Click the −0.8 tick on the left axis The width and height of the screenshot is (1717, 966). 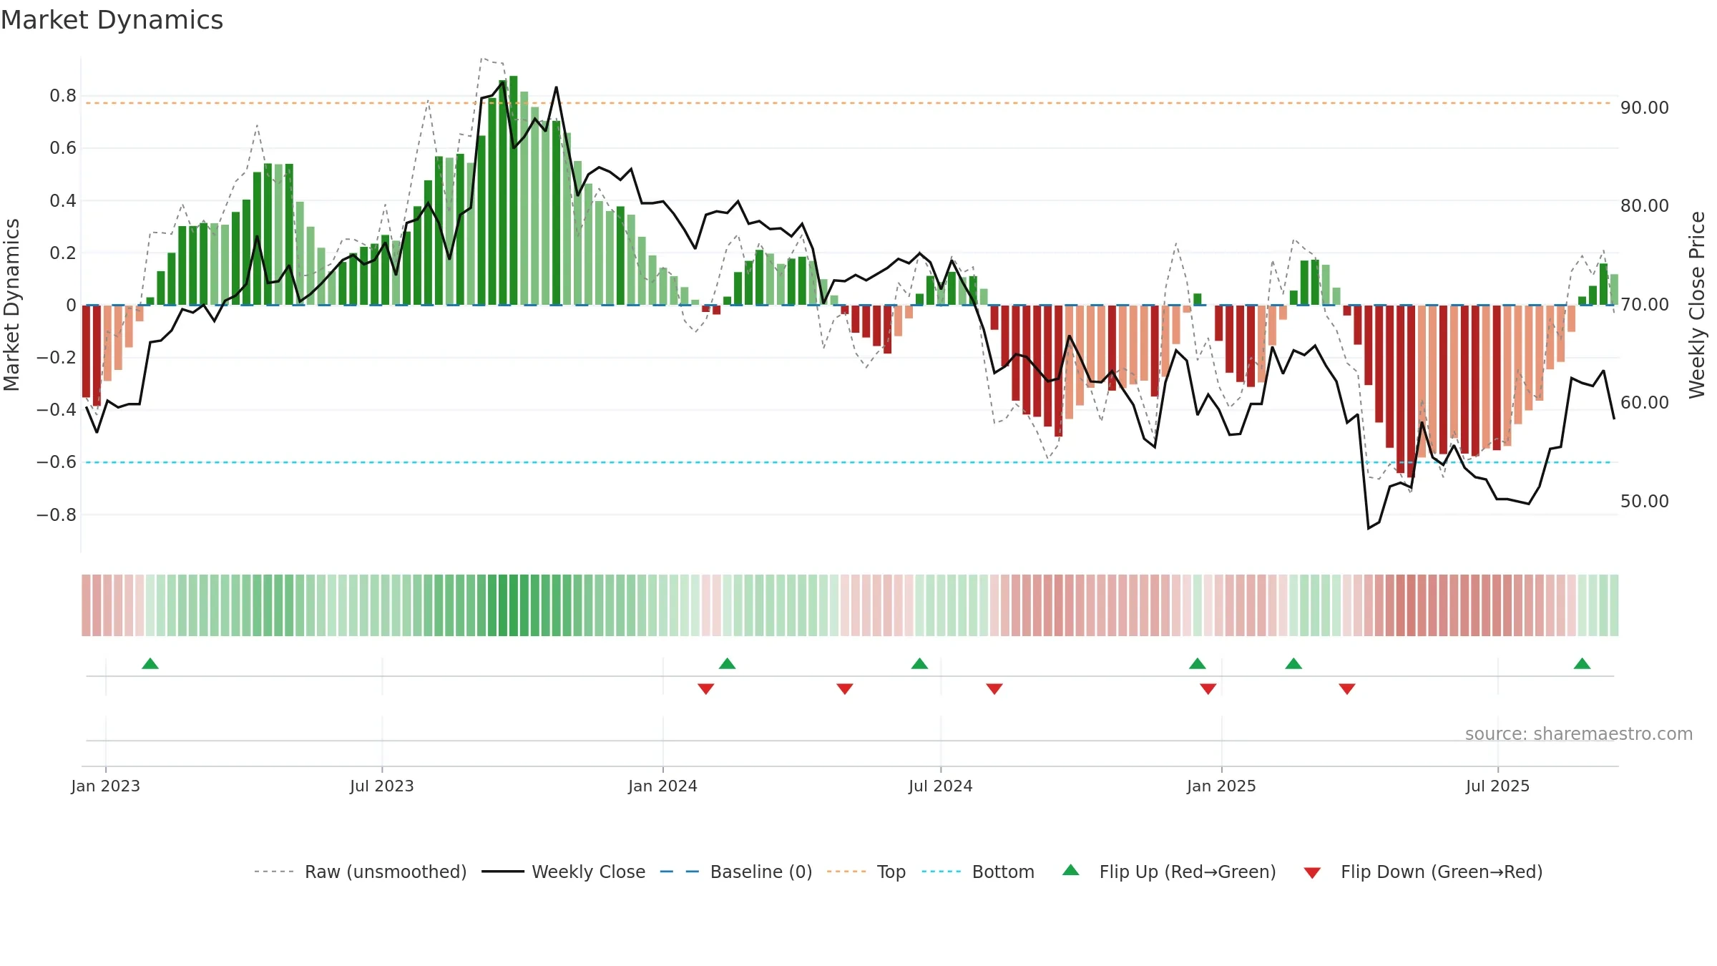[x=56, y=515]
